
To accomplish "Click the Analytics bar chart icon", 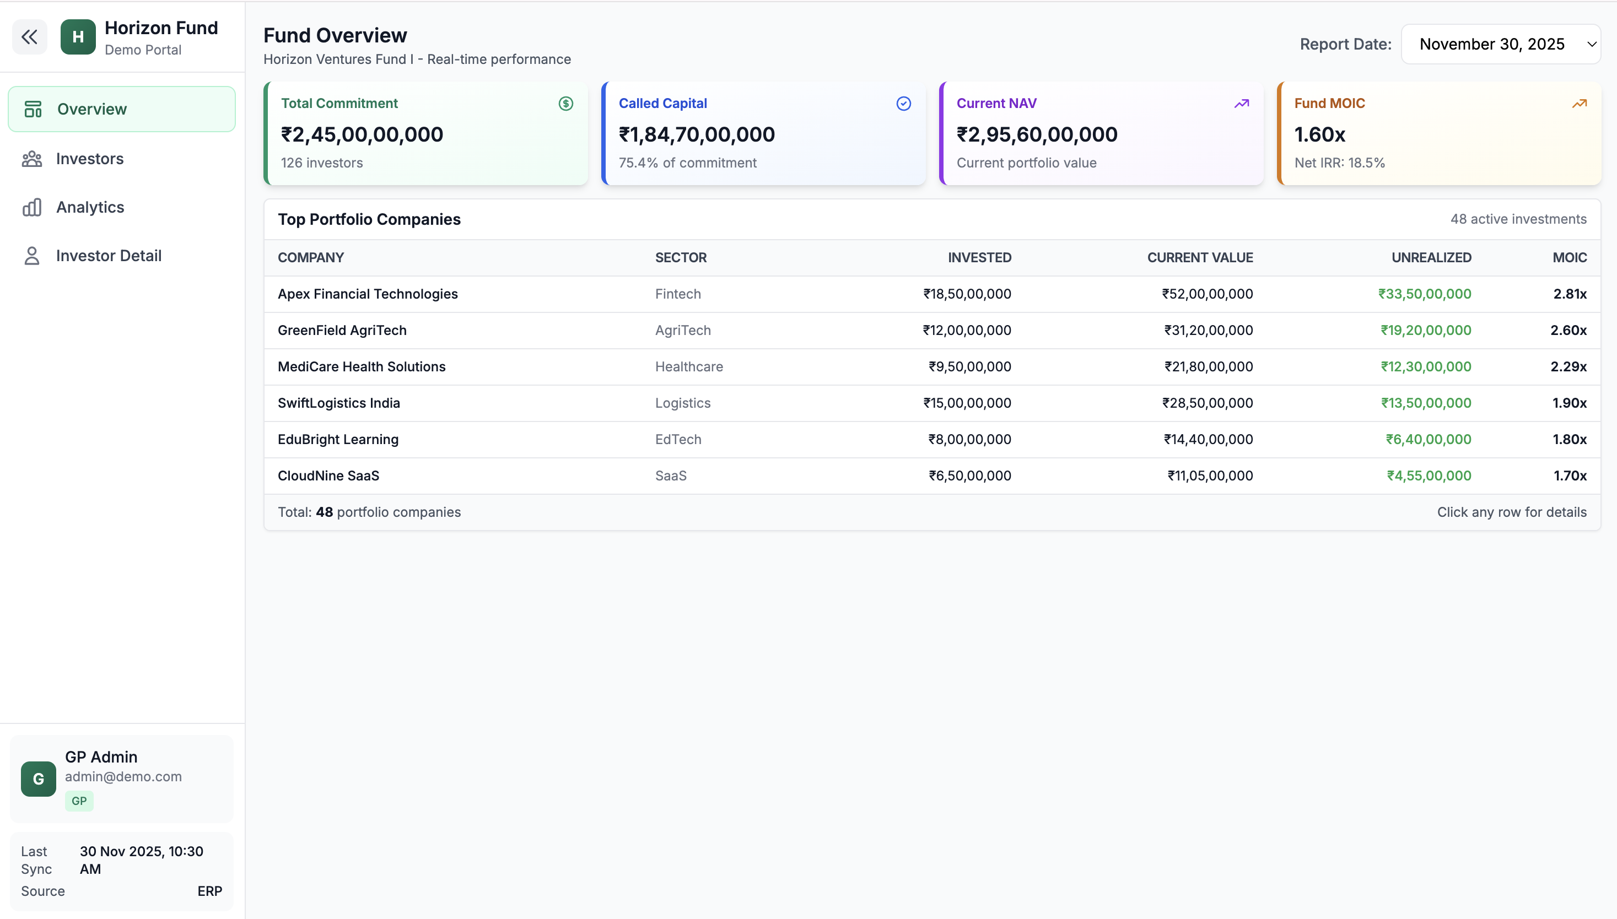I will 31,207.
